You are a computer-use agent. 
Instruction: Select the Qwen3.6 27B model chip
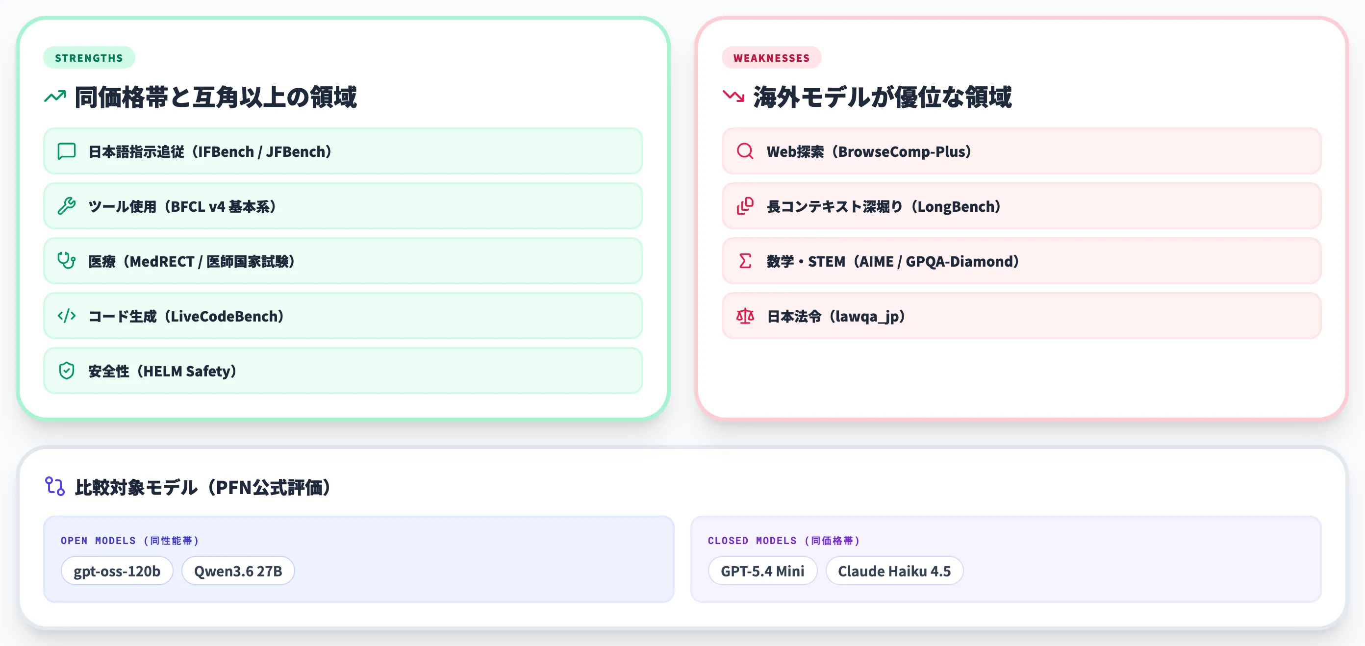tap(238, 571)
